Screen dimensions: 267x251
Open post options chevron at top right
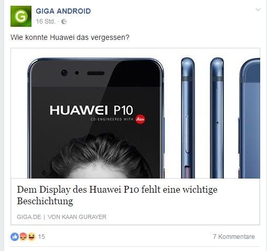(x=258, y=9)
